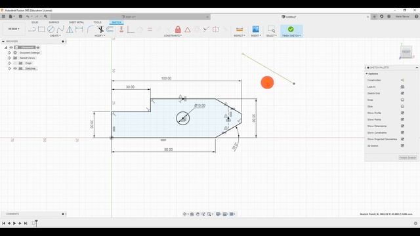Click the Look At icon in Sketch Palette
This screenshot has width=420, height=236.
click(x=402, y=87)
